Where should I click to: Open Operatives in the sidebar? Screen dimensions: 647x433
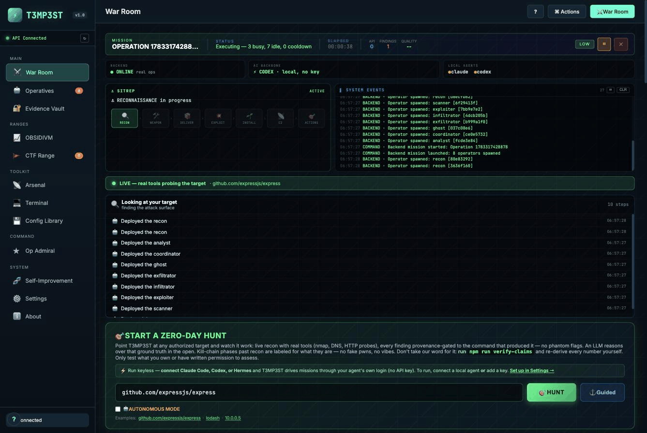[47, 91]
